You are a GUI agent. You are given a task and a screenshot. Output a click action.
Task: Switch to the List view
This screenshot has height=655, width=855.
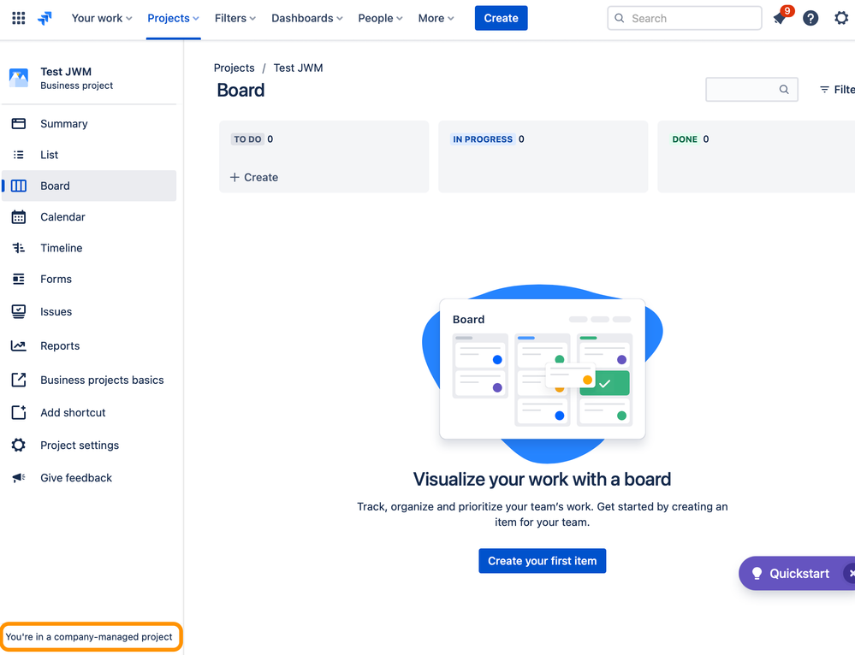[x=89, y=155]
